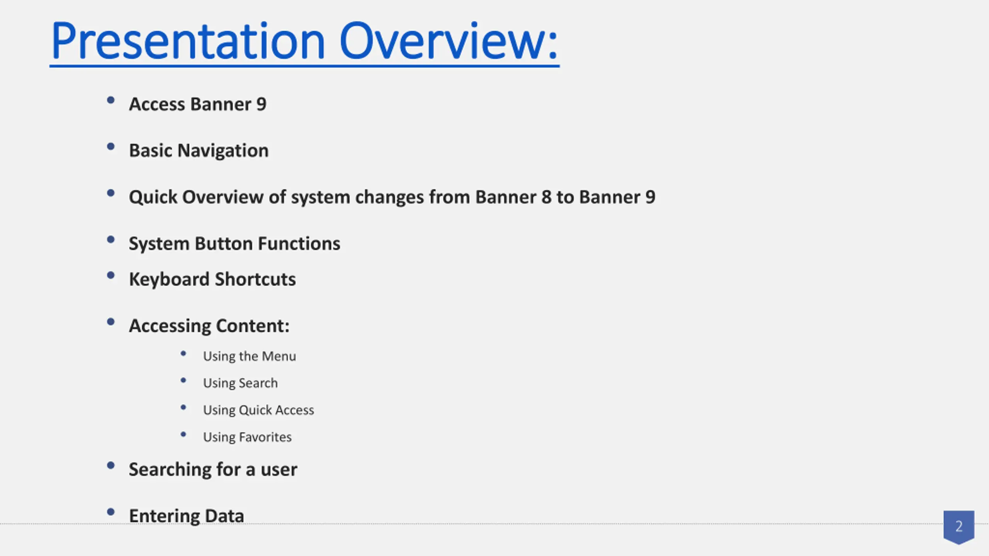Select 'Quick Overview of system changes' line
Viewport: 989px width, 556px height.
click(x=392, y=197)
